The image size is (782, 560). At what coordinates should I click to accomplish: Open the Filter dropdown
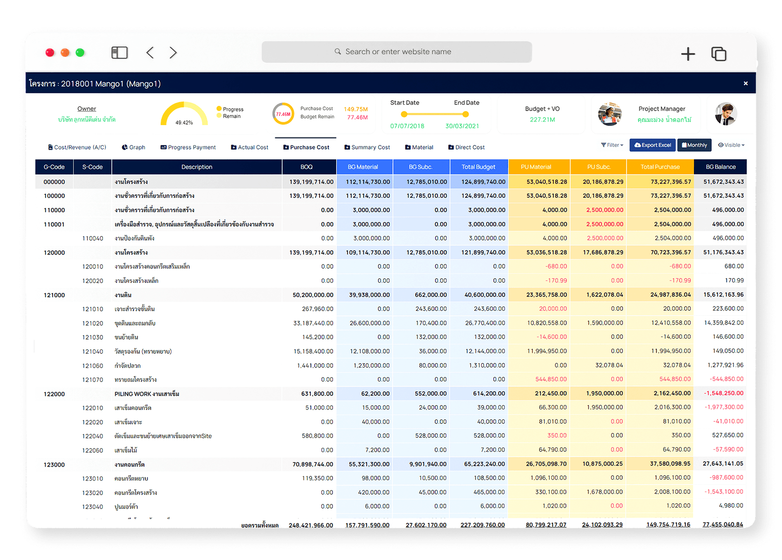[612, 145]
